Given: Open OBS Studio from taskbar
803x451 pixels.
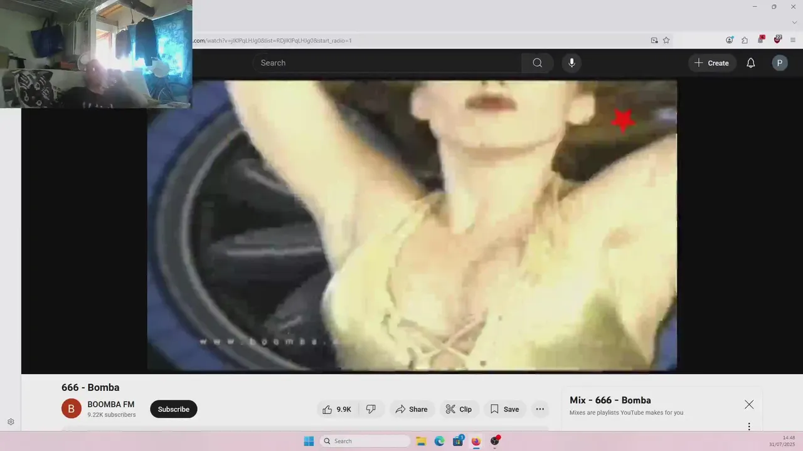Looking at the screenshot, I should pyautogui.click(x=494, y=441).
